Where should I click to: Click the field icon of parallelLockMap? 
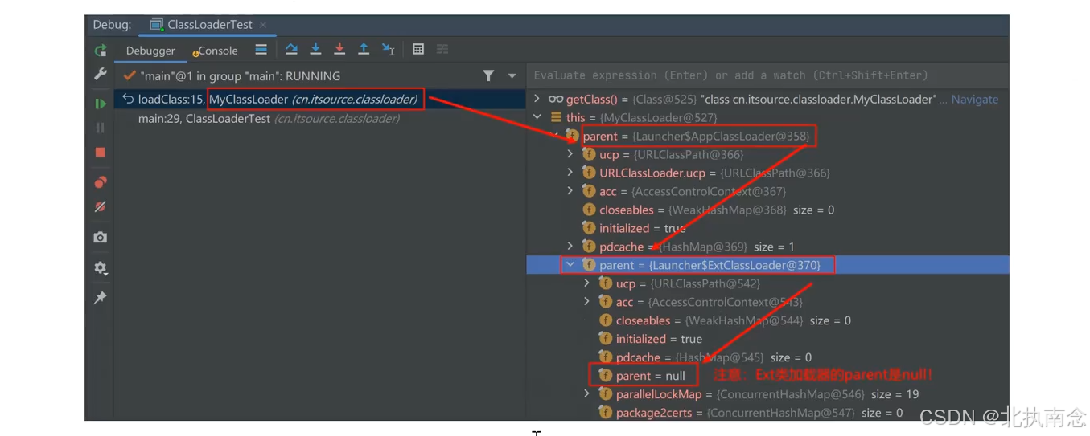click(x=606, y=394)
